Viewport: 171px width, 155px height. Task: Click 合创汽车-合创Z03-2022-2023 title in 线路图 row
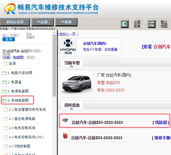point(97,122)
